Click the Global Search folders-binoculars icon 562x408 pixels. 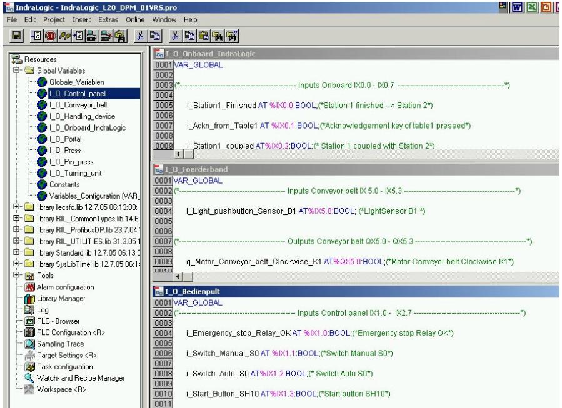click(x=119, y=36)
